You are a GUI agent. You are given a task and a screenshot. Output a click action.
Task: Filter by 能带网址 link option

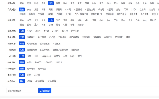(x=42, y=69)
